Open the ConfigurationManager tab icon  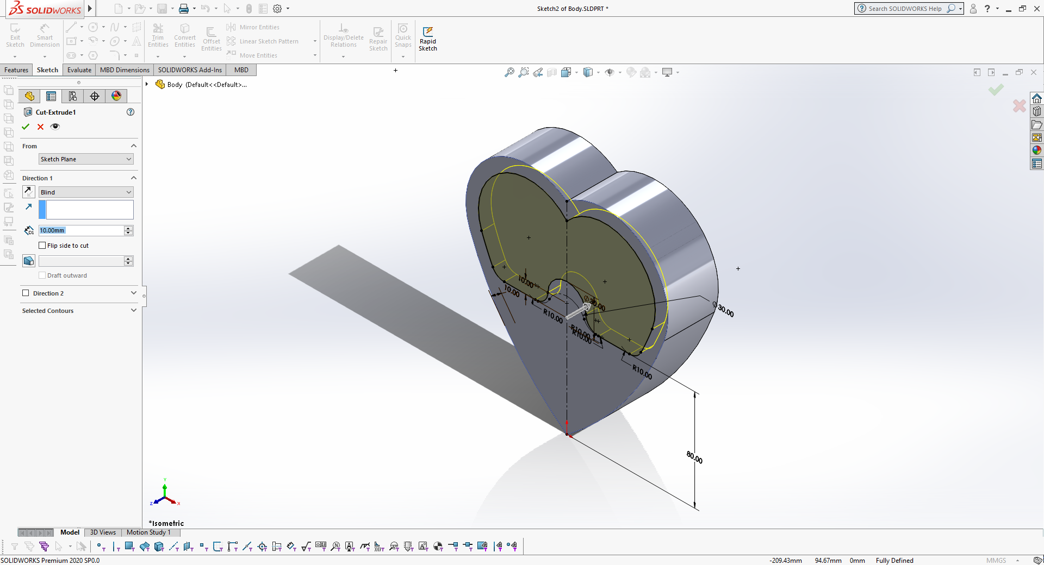tap(73, 96)
